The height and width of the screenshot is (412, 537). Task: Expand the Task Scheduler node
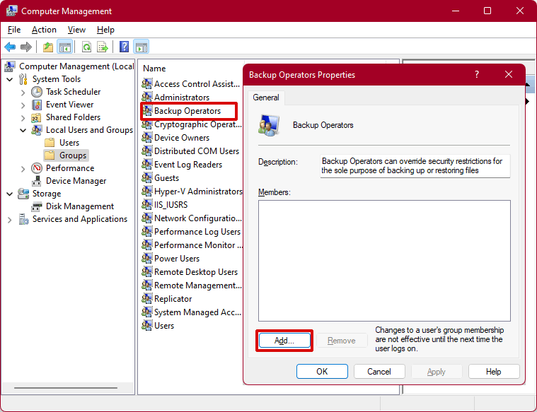tap(23, 93)
